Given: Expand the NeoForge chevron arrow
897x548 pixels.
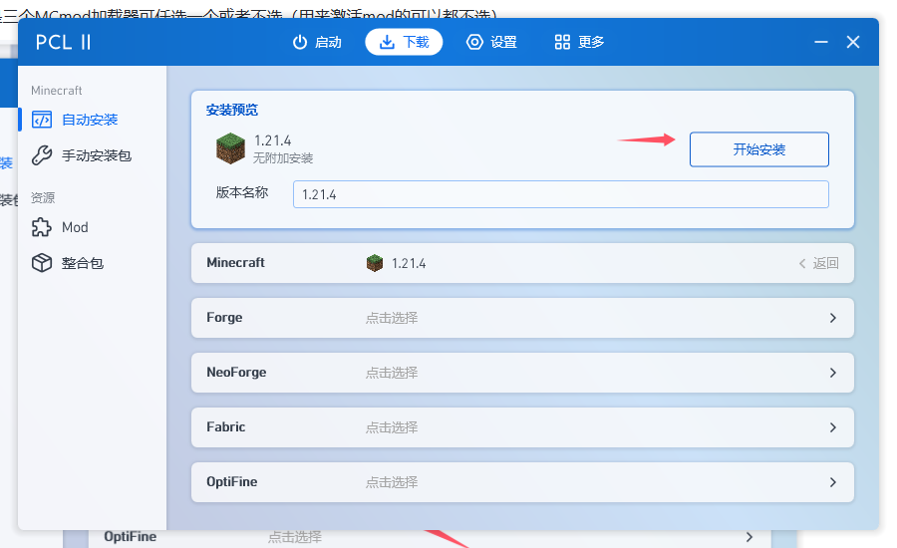Looking at the screenshot, I should [x=832, y=373].
